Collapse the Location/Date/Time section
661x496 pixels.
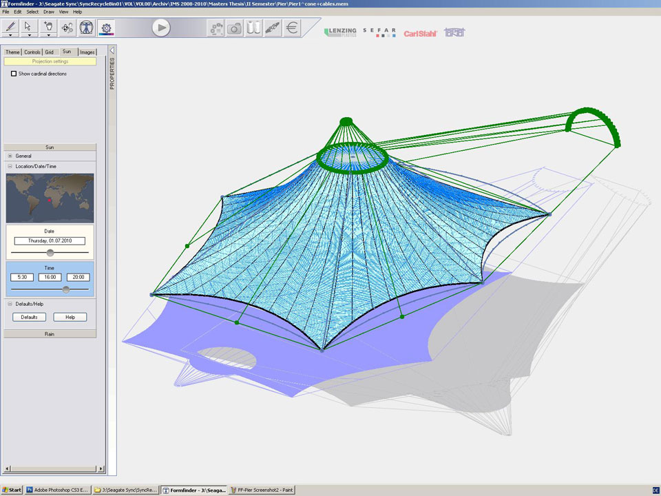[x=10, y=167]
